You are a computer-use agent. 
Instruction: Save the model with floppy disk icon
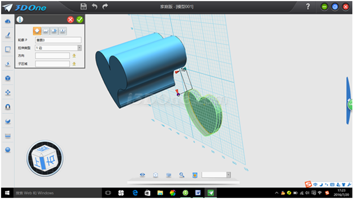click(84, 7)
